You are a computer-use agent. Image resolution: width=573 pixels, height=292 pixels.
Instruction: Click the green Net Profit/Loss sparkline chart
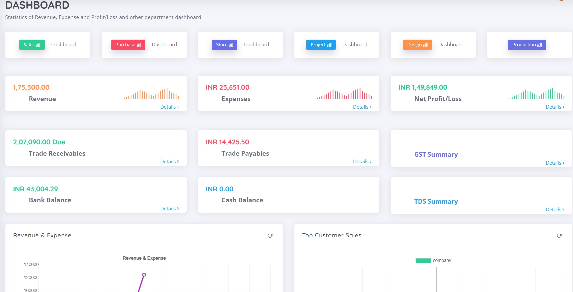(x=536, y=93)
